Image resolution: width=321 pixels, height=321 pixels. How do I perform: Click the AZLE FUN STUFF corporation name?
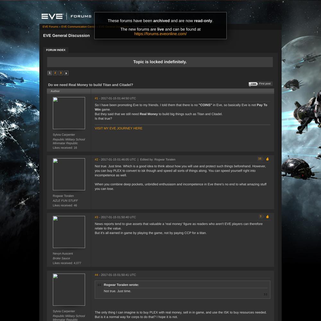65,201
